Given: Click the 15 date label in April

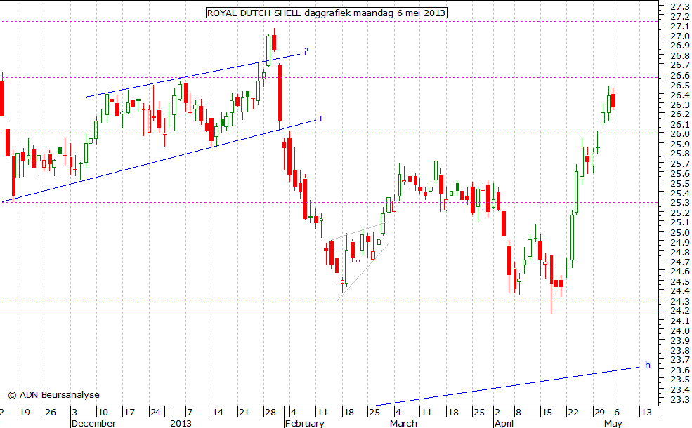Looking at the screenshot, I should [x=547, y=413].
